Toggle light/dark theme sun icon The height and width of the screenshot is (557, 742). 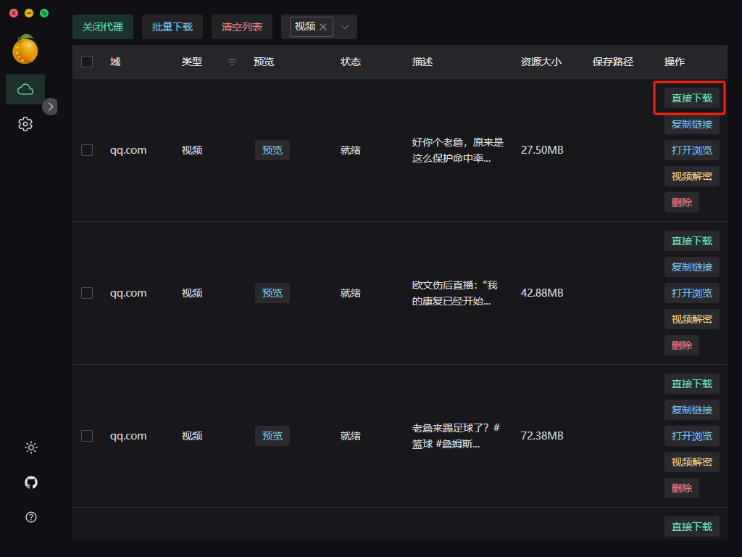coord(31,447)
